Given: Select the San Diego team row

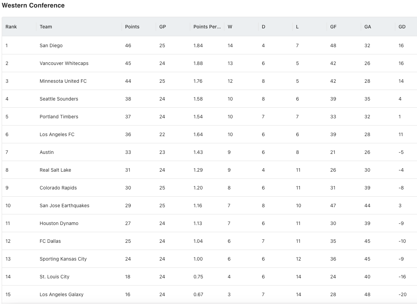Looking at the screenshot, I should pyautogui.click(x=210, y=45).
